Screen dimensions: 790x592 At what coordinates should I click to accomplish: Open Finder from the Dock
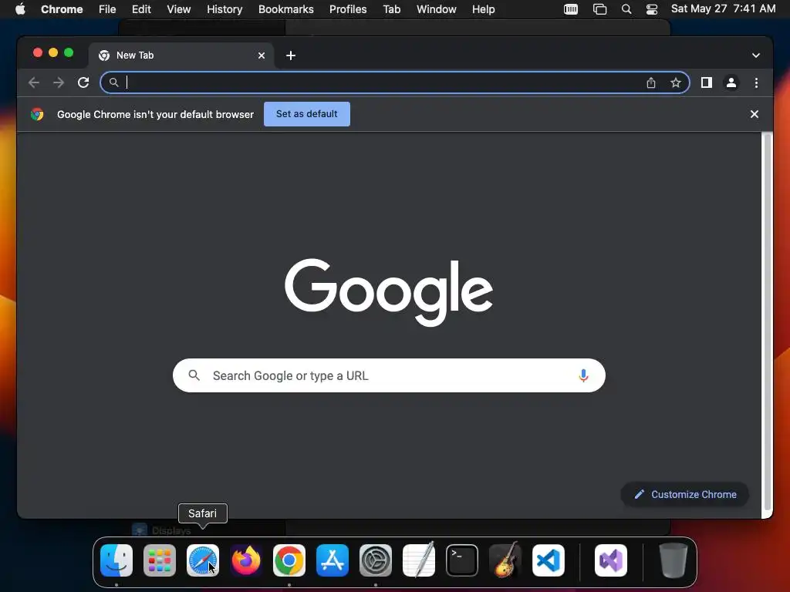tap(116, 560)
